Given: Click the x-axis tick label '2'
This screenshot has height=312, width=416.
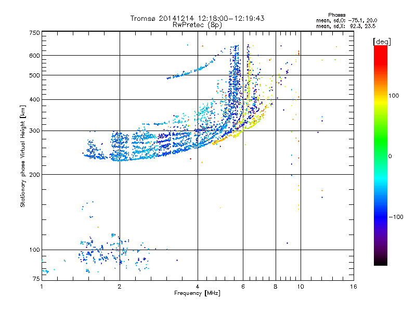Looking at the screenshot, I should point(120,287).
